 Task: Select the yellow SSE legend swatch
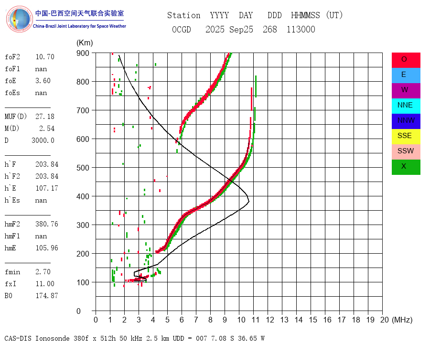pos(406,137)
